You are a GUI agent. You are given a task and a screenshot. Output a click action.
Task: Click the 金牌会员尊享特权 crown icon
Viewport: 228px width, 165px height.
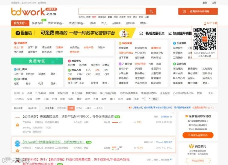tap(187, 116)
